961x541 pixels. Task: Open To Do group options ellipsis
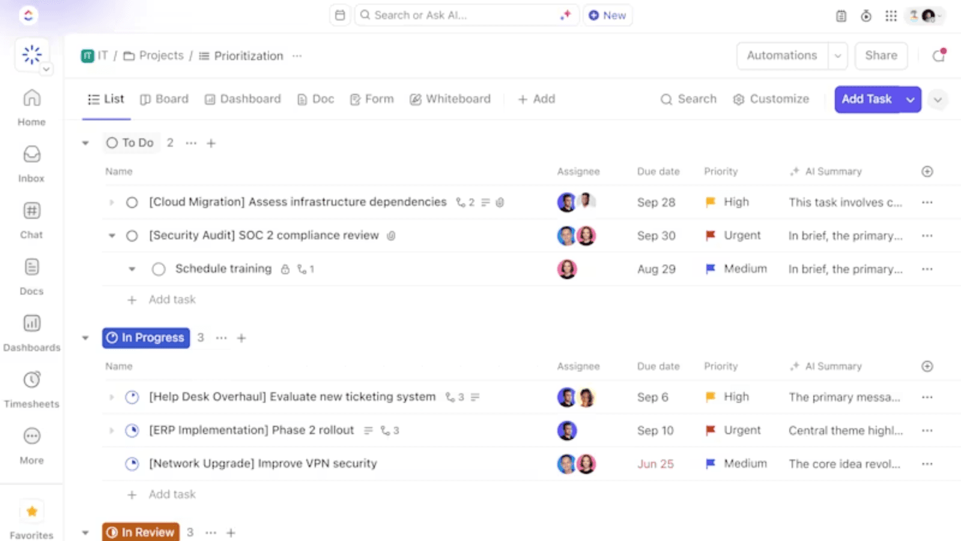(191, 143)
